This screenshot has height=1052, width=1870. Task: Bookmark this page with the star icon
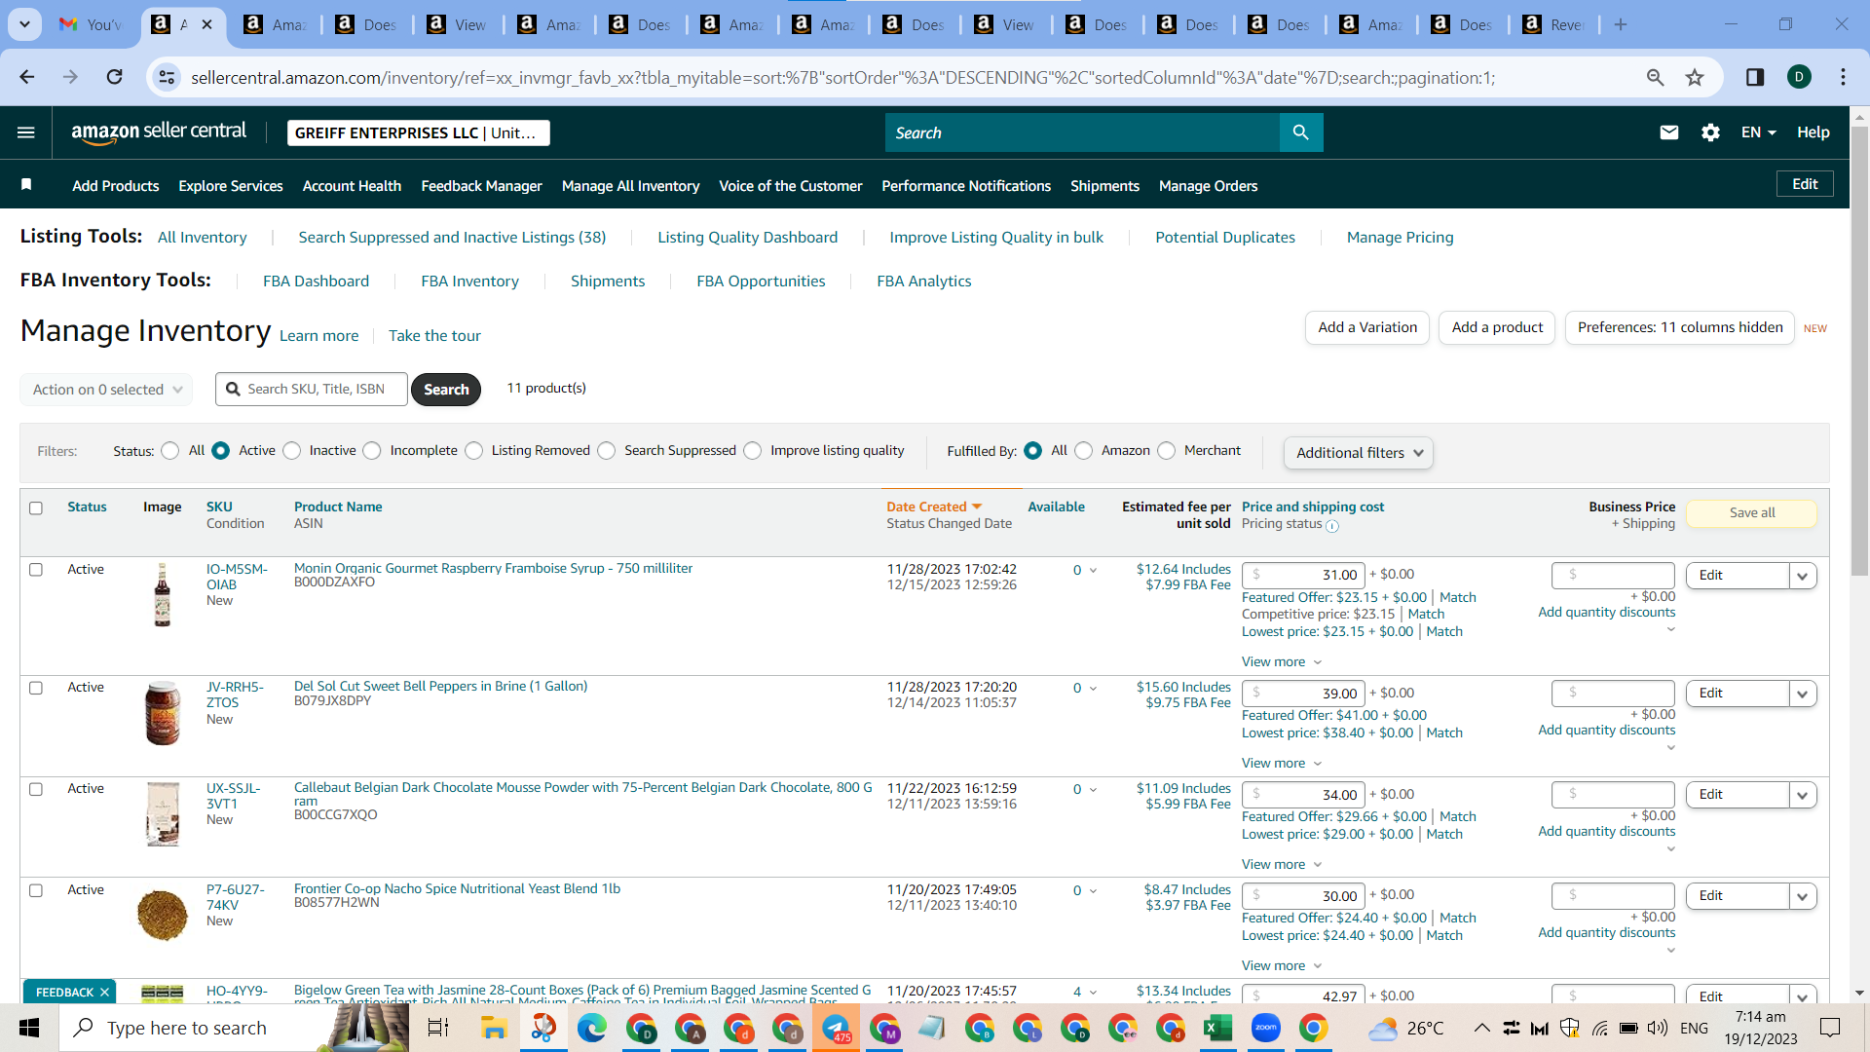(x=1695, y=77)
